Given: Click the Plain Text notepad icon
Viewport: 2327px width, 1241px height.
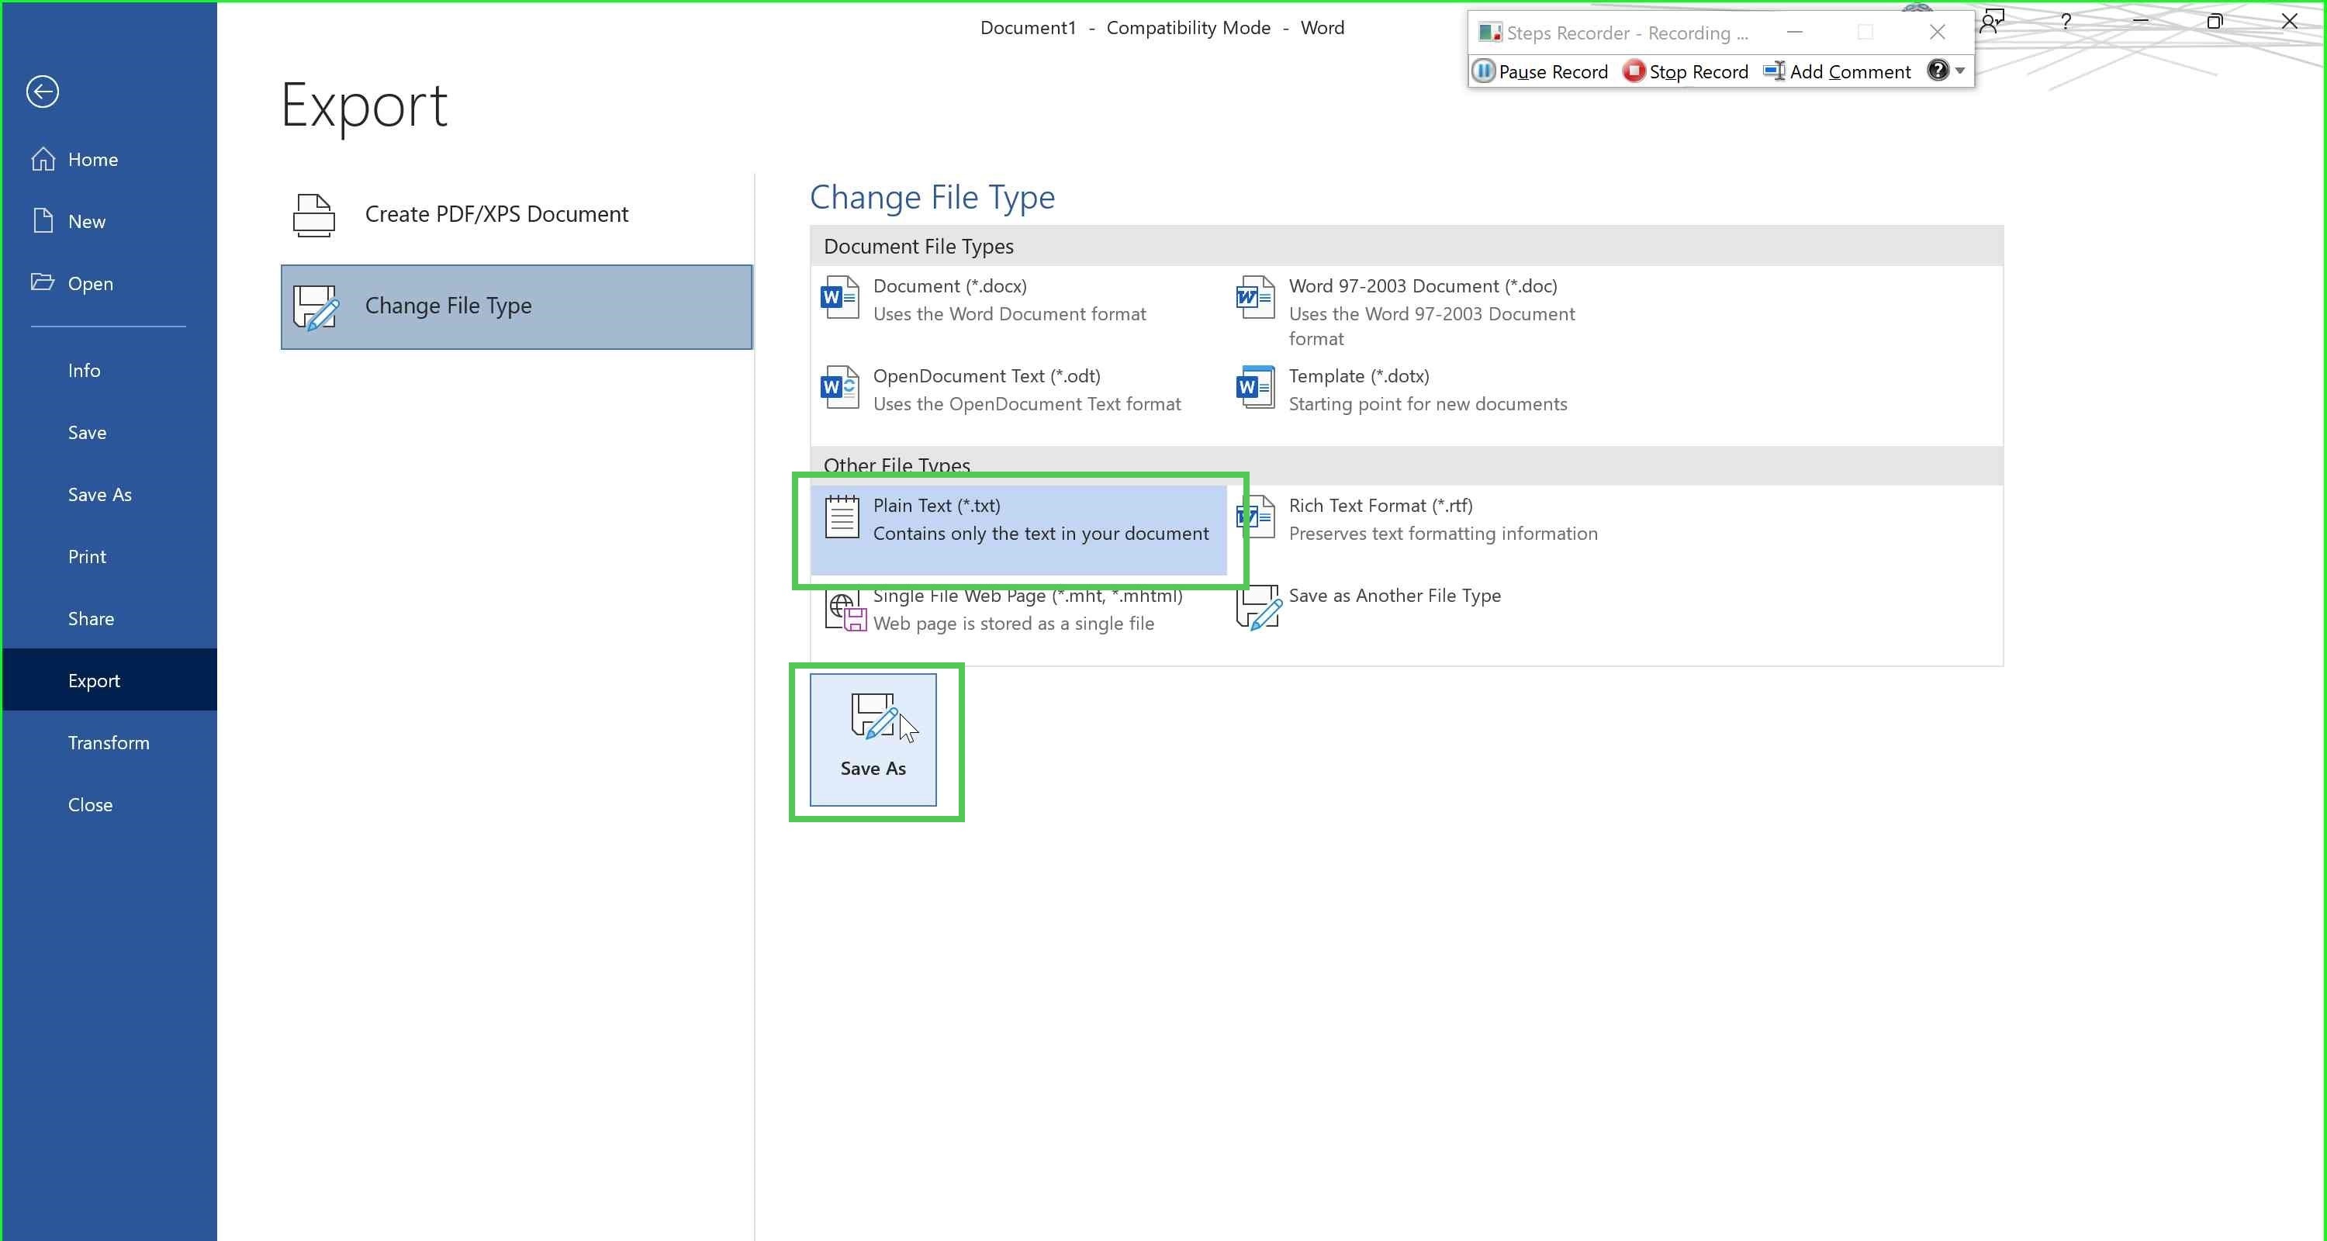Looking at the screenshot, I should [x=842, y=517].
